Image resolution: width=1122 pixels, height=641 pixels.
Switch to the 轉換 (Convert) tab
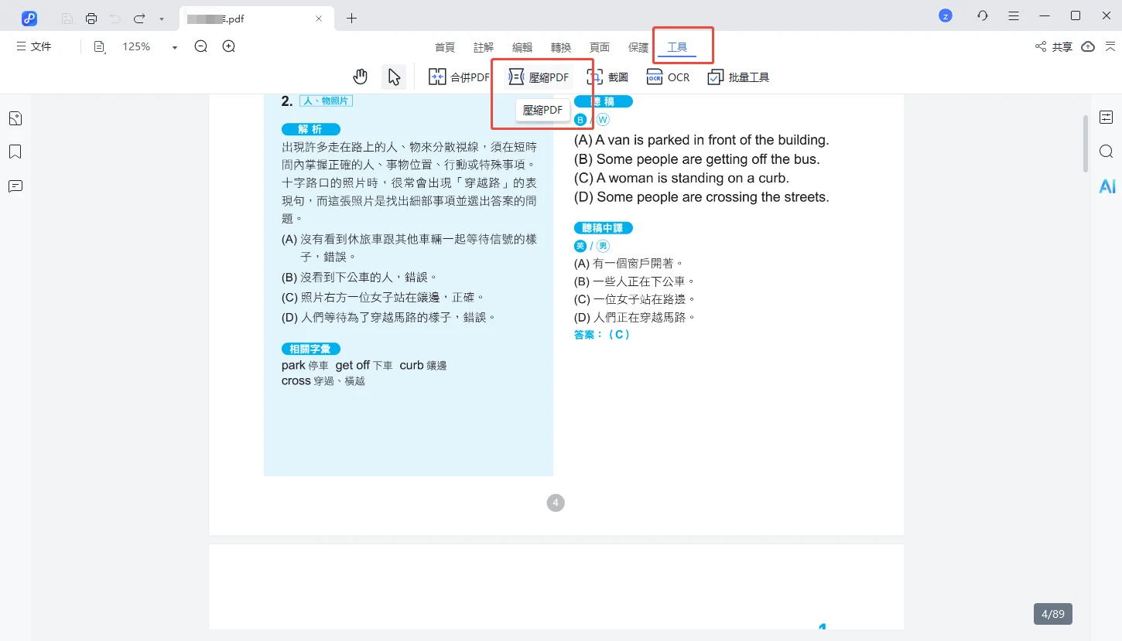(x=561, y=47)
